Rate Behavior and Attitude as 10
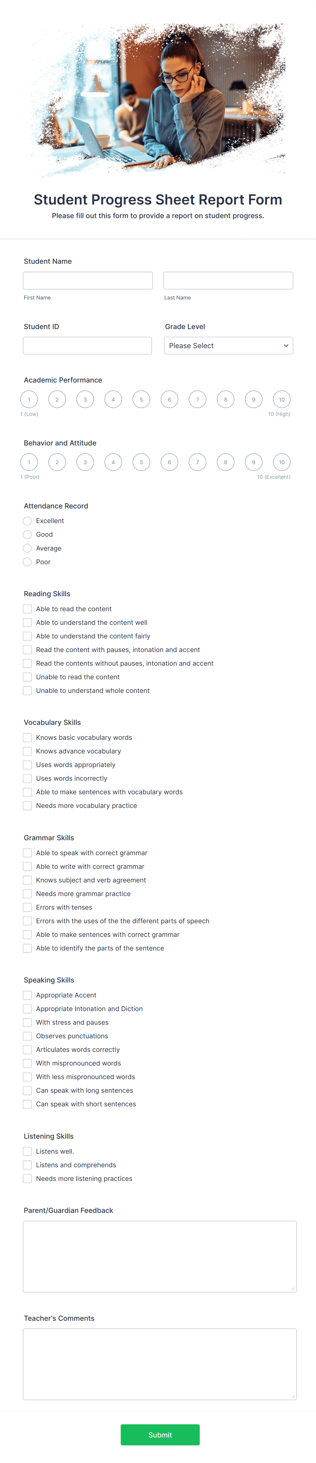 coord(282,462)
